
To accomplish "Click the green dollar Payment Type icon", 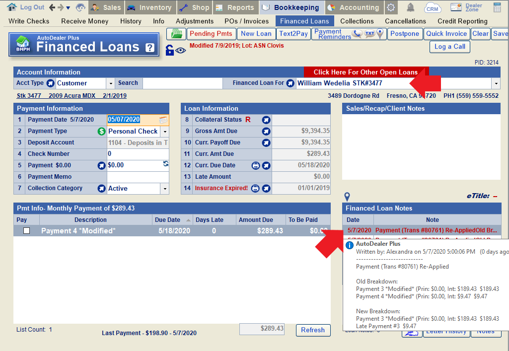I will pos(102,132).
